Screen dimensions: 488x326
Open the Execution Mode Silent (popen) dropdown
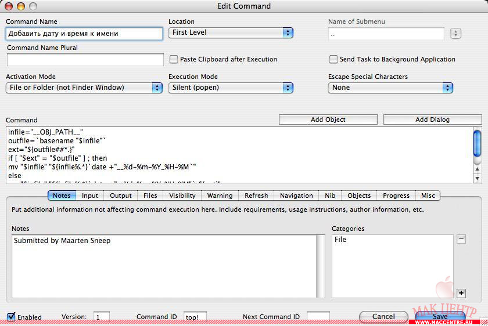231,88
